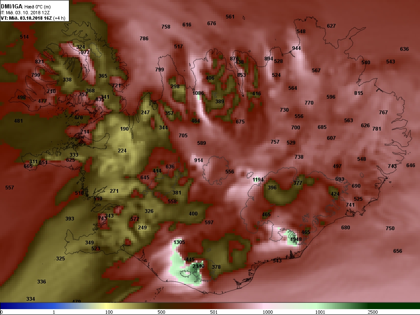Click the 944 value label
The height and width of the screenshot is (315, 420).
pyautogui.click(x=296, y=48)
